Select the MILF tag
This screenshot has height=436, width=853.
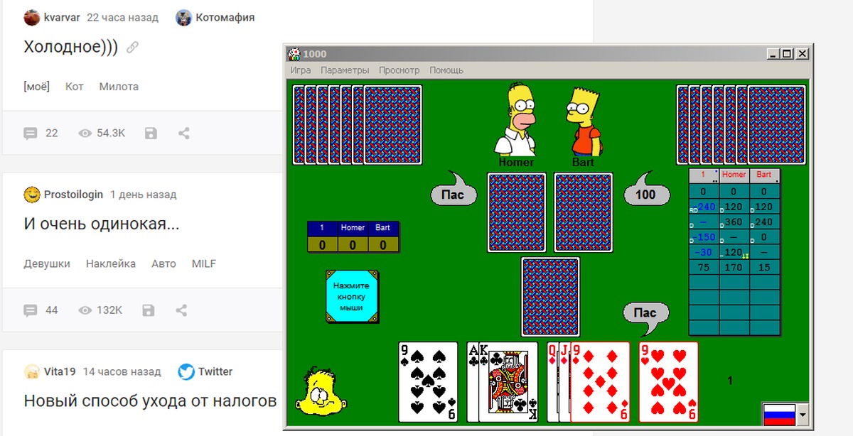204,263
